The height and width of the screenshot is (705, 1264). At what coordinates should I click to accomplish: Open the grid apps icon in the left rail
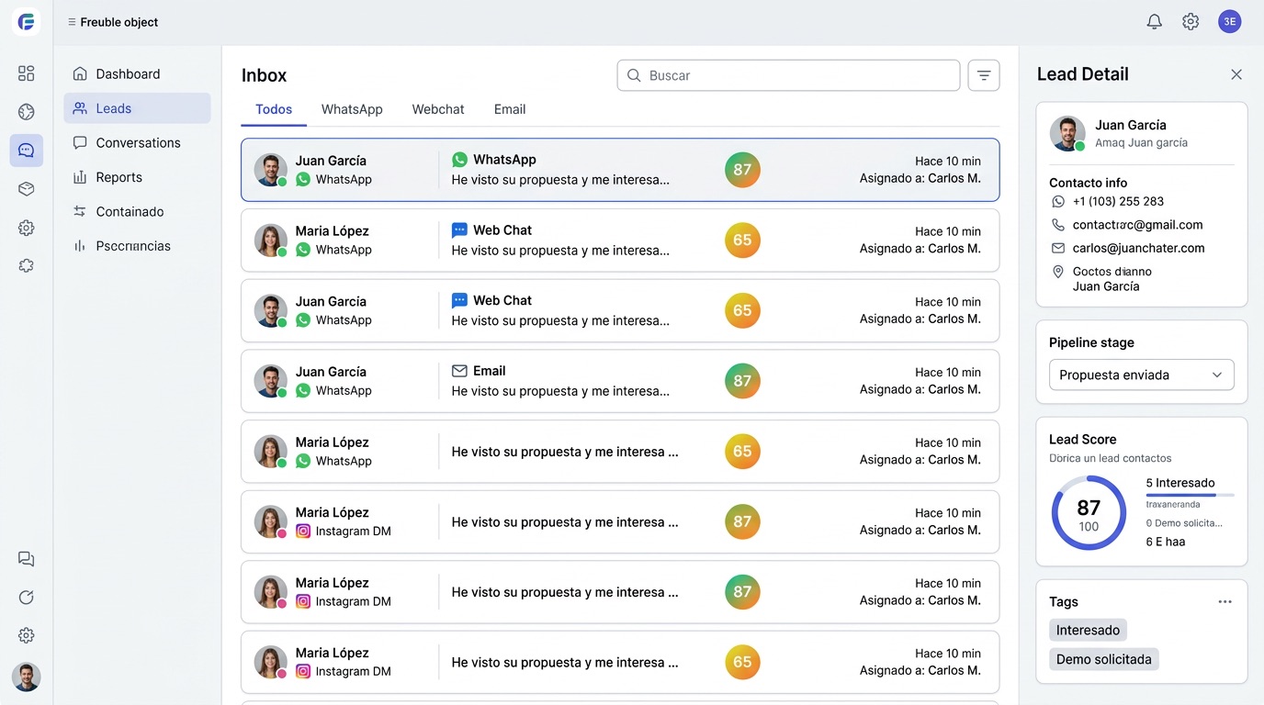(x=26, y=73)
